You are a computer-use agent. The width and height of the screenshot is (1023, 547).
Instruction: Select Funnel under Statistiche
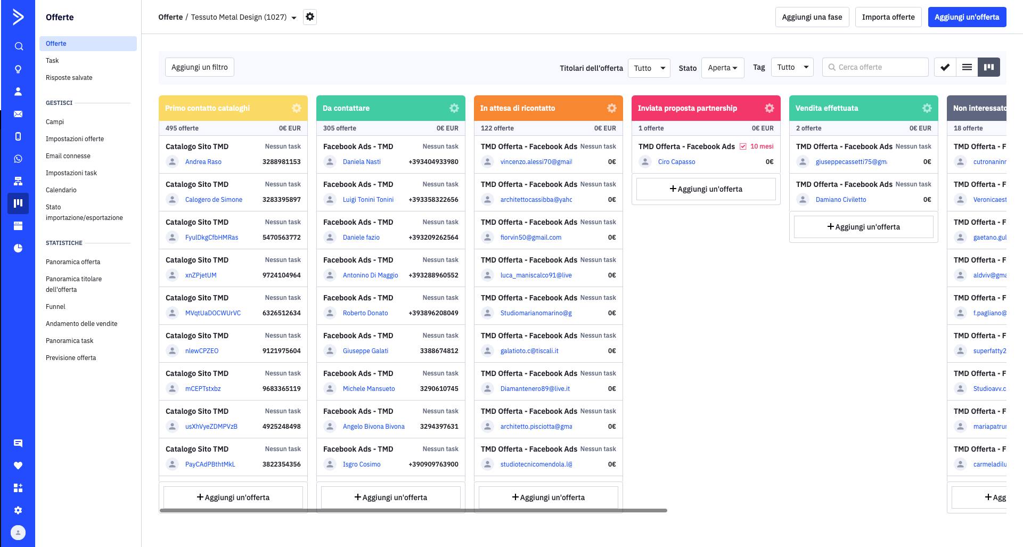point(55,307)
